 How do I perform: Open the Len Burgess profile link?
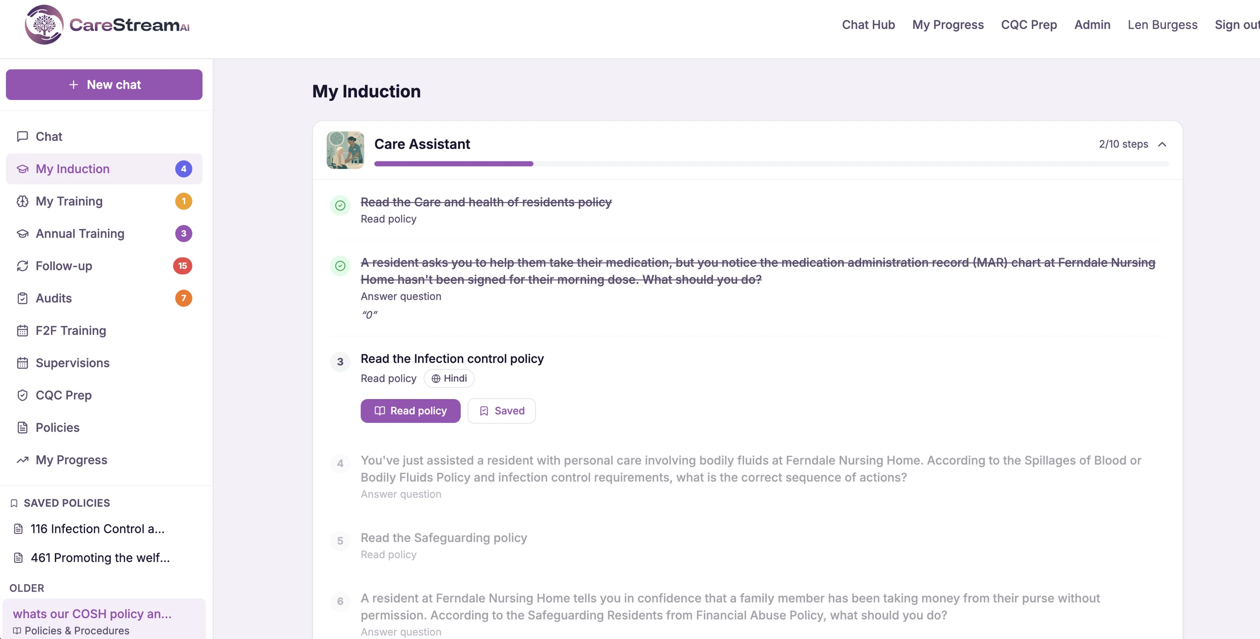click(1162, 24)
